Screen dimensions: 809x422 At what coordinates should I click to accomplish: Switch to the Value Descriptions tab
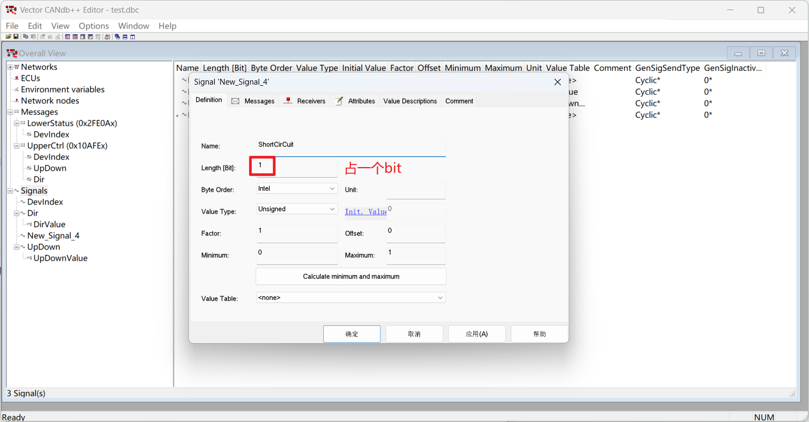[x=410, y=101]
